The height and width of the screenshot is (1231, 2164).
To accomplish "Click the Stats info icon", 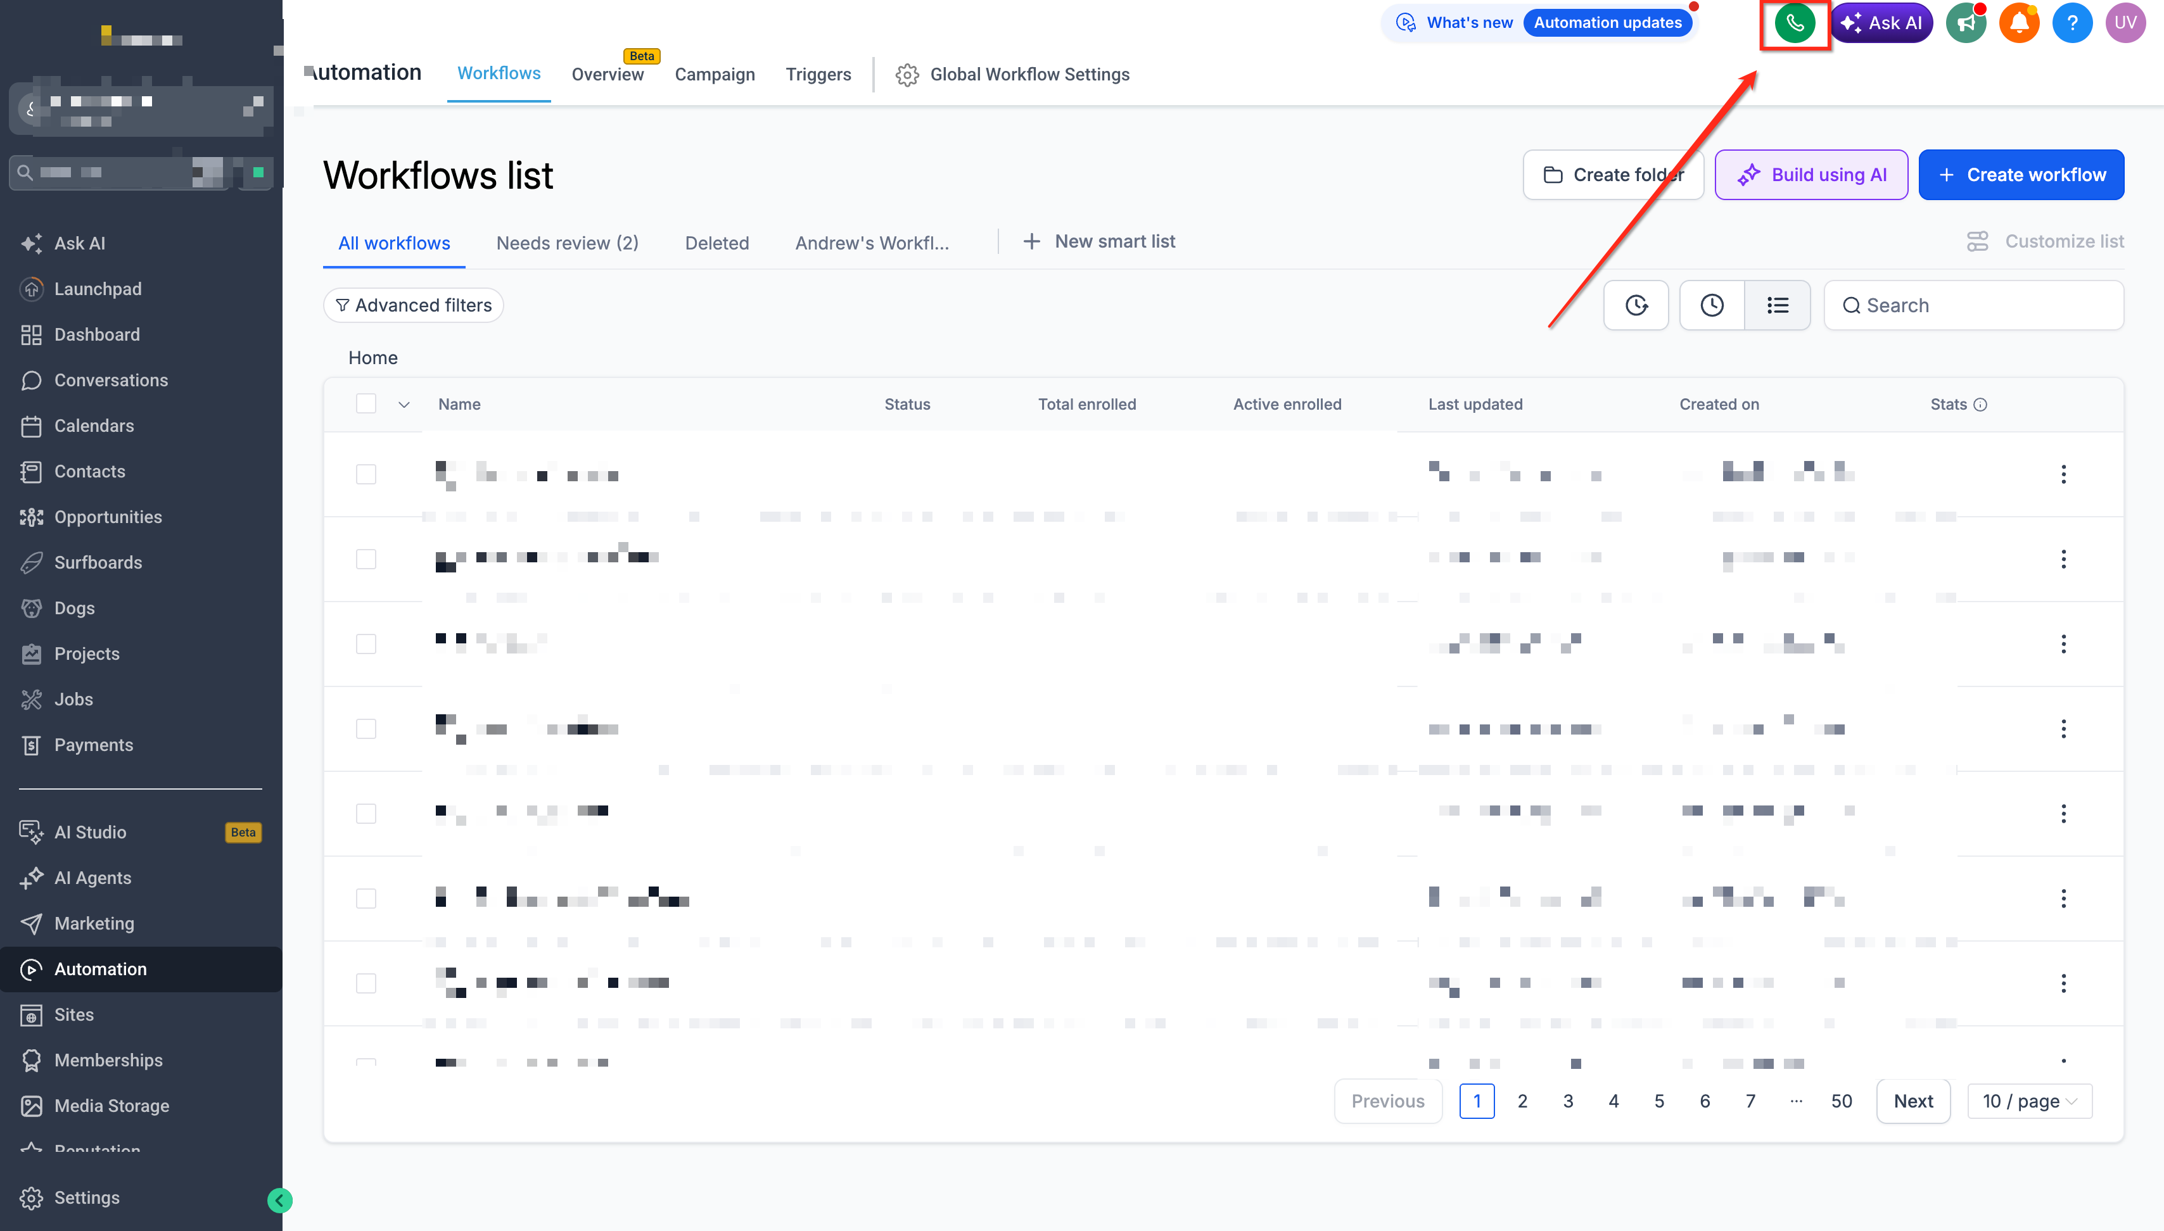I will coord(1980,404).
